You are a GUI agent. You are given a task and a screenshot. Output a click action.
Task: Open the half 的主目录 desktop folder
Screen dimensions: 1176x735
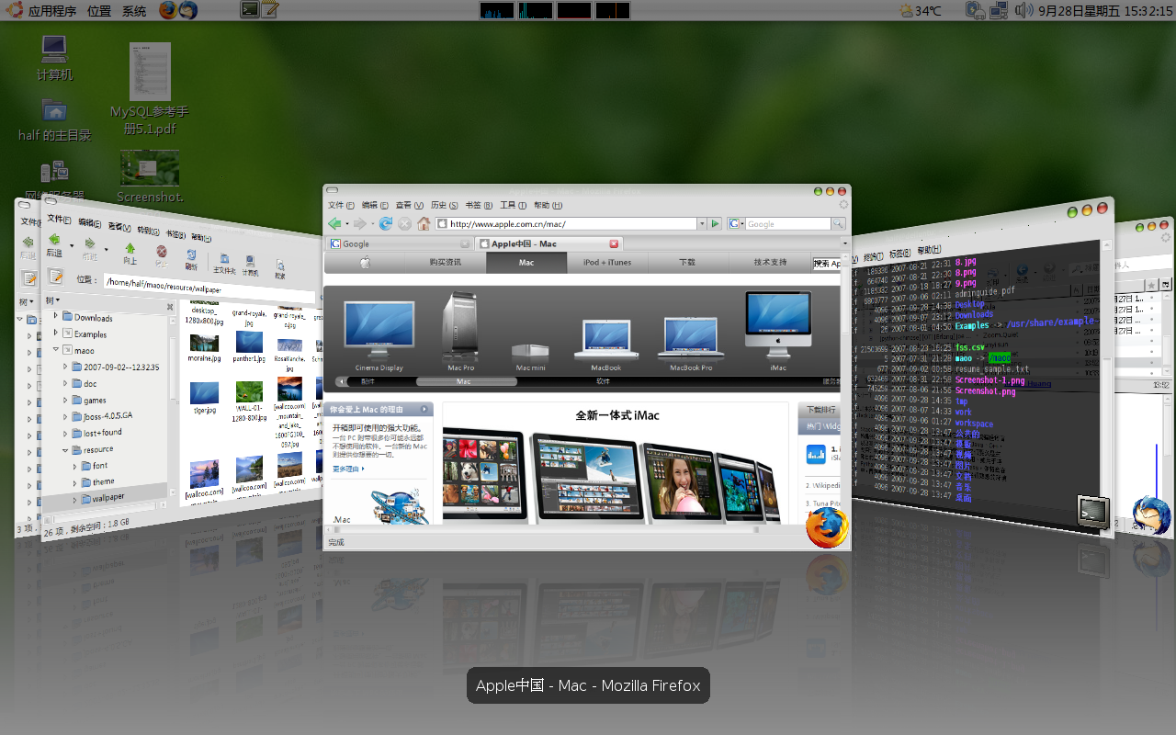point(54,120)
